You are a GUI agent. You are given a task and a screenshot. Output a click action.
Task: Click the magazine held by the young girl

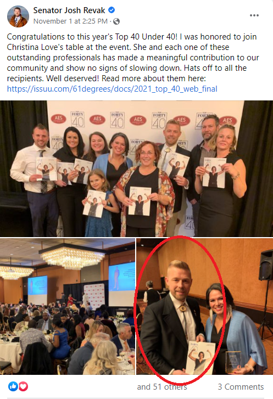tap(94, 204)
